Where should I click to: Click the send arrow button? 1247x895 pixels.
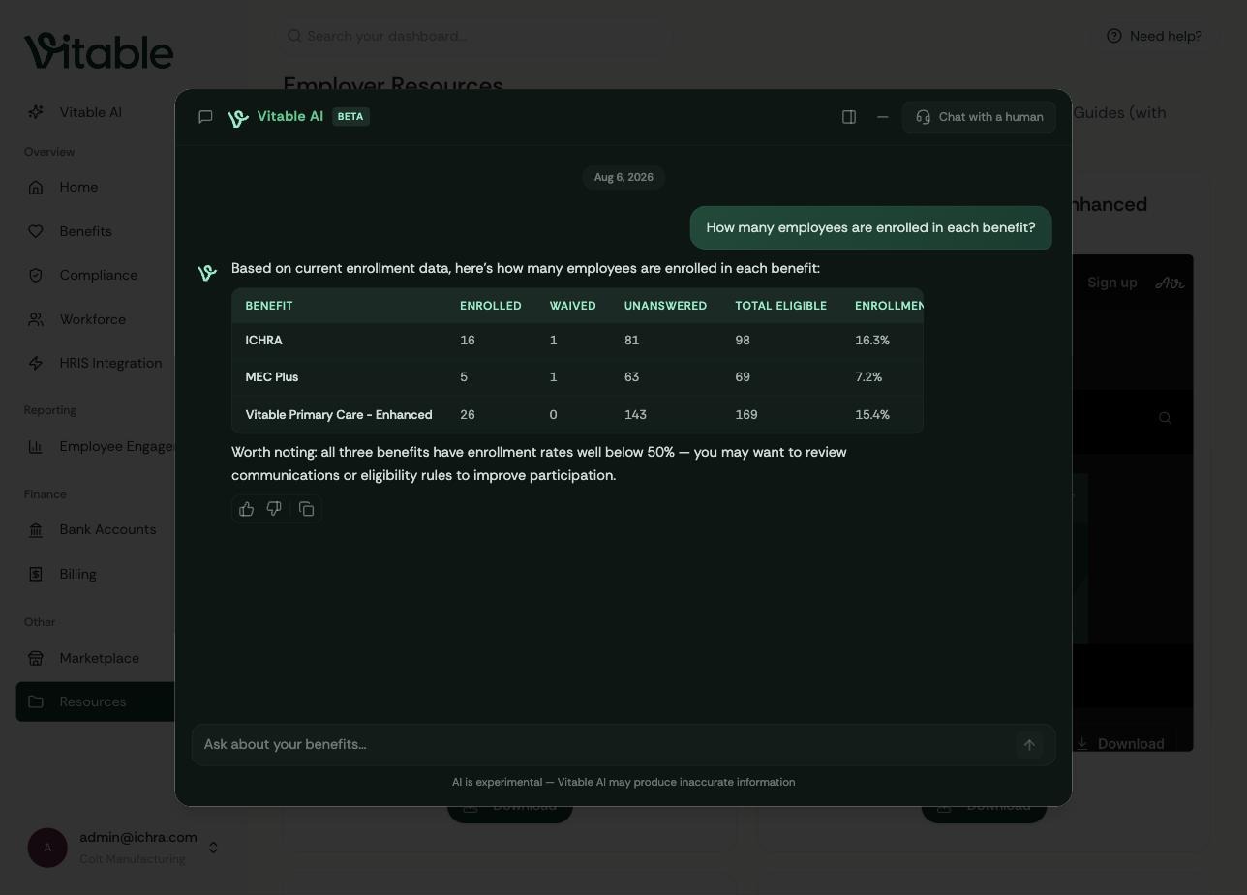pos(1029,745)
